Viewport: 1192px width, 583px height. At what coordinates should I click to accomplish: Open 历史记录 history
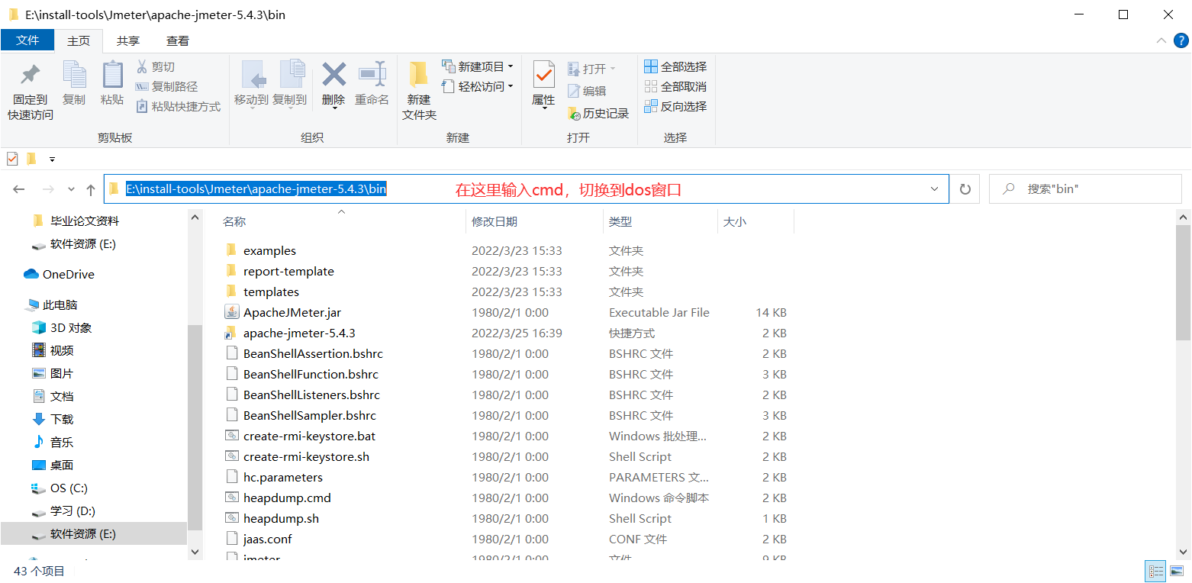598,114
